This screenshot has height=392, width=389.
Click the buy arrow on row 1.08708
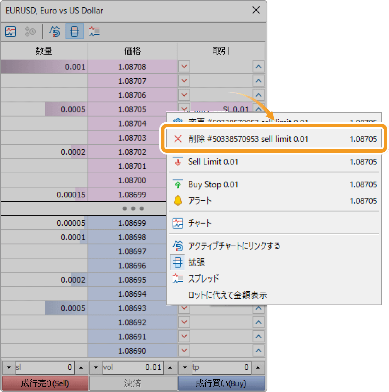(259, 67)
